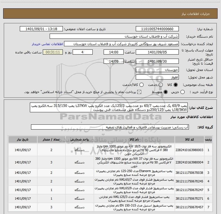Click the response deadline time 14:00 field
221x214 pixels.
pos(114,52)
